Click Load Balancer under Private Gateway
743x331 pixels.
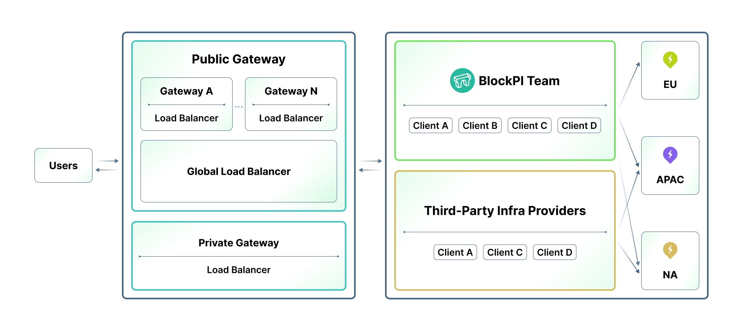[x=238, y=270]
